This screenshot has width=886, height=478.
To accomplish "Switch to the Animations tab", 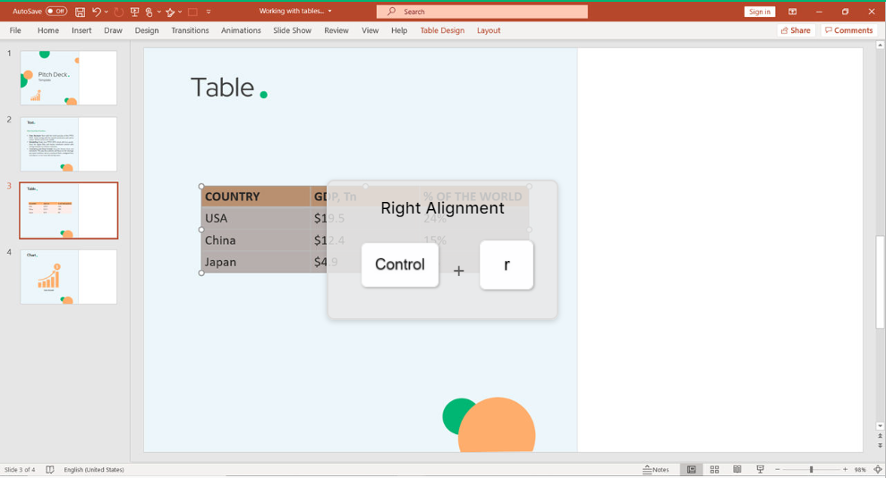I will (x=241, y=30).
